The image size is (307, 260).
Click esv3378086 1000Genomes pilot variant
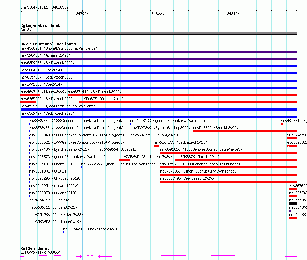[x=76, y=128]
